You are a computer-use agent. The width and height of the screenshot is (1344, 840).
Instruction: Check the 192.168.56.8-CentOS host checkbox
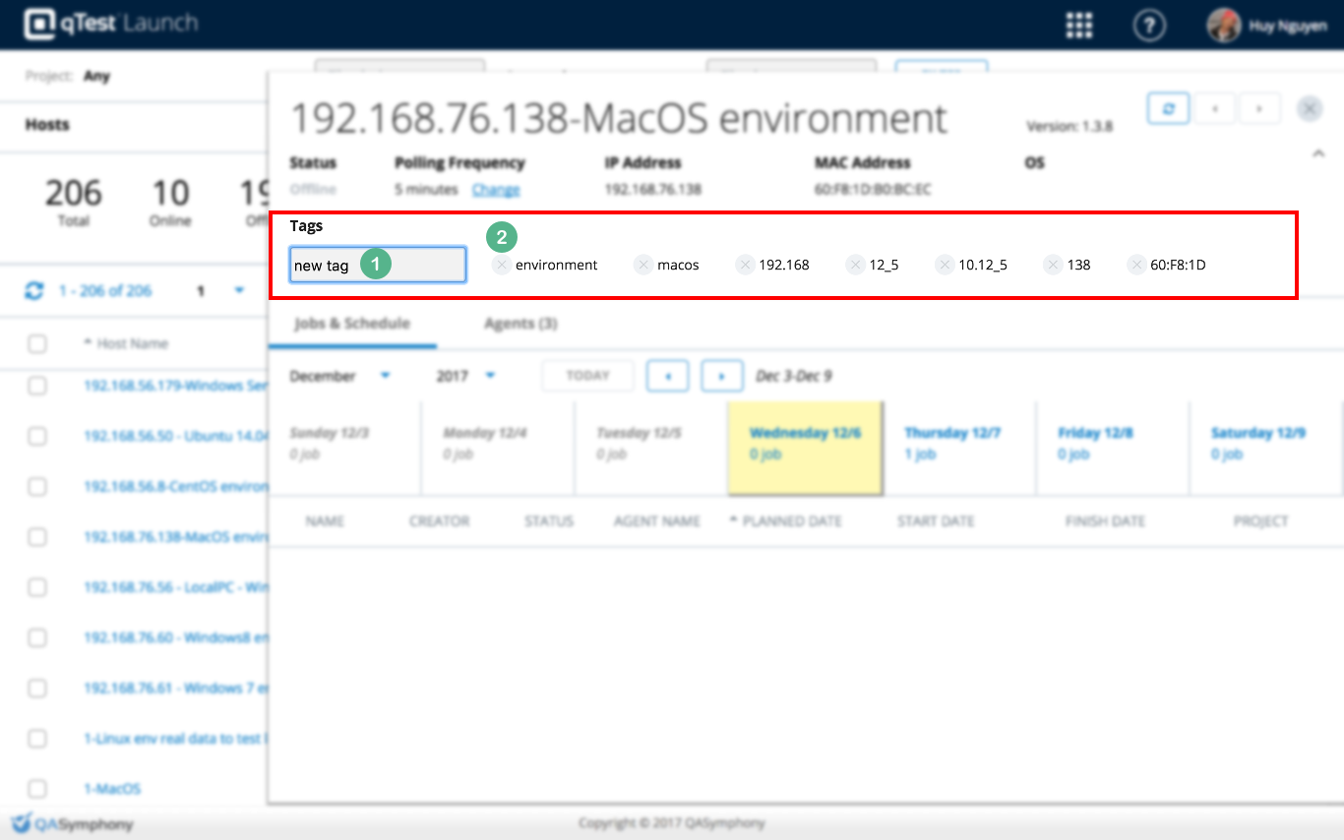pyautogui.click(x=37, y=487)
